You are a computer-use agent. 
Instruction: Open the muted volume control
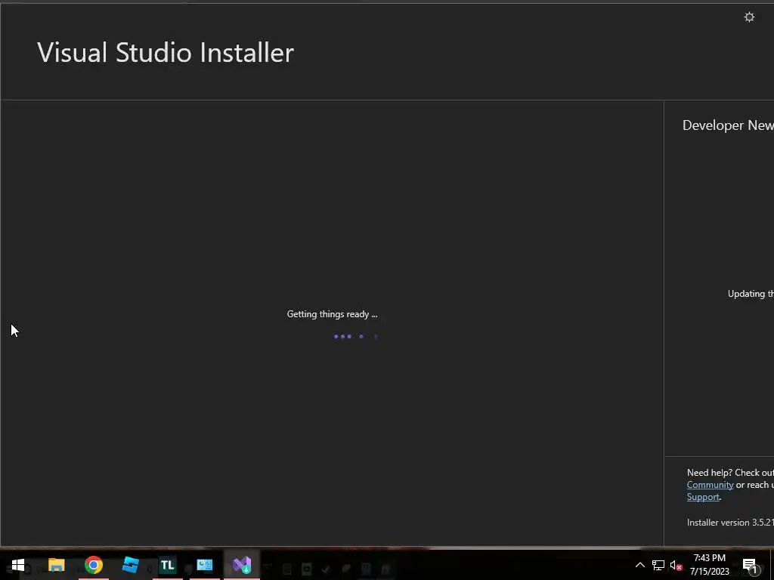point(676,565)
